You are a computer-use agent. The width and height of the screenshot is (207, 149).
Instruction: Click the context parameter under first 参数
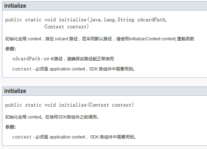[x=22, y=69]
